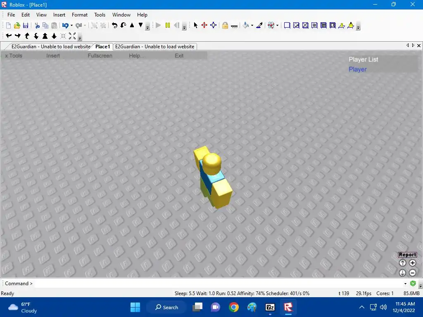The image size is (423, 317).
Task: Select the Material atoms tool
Action: pos(271,25)
